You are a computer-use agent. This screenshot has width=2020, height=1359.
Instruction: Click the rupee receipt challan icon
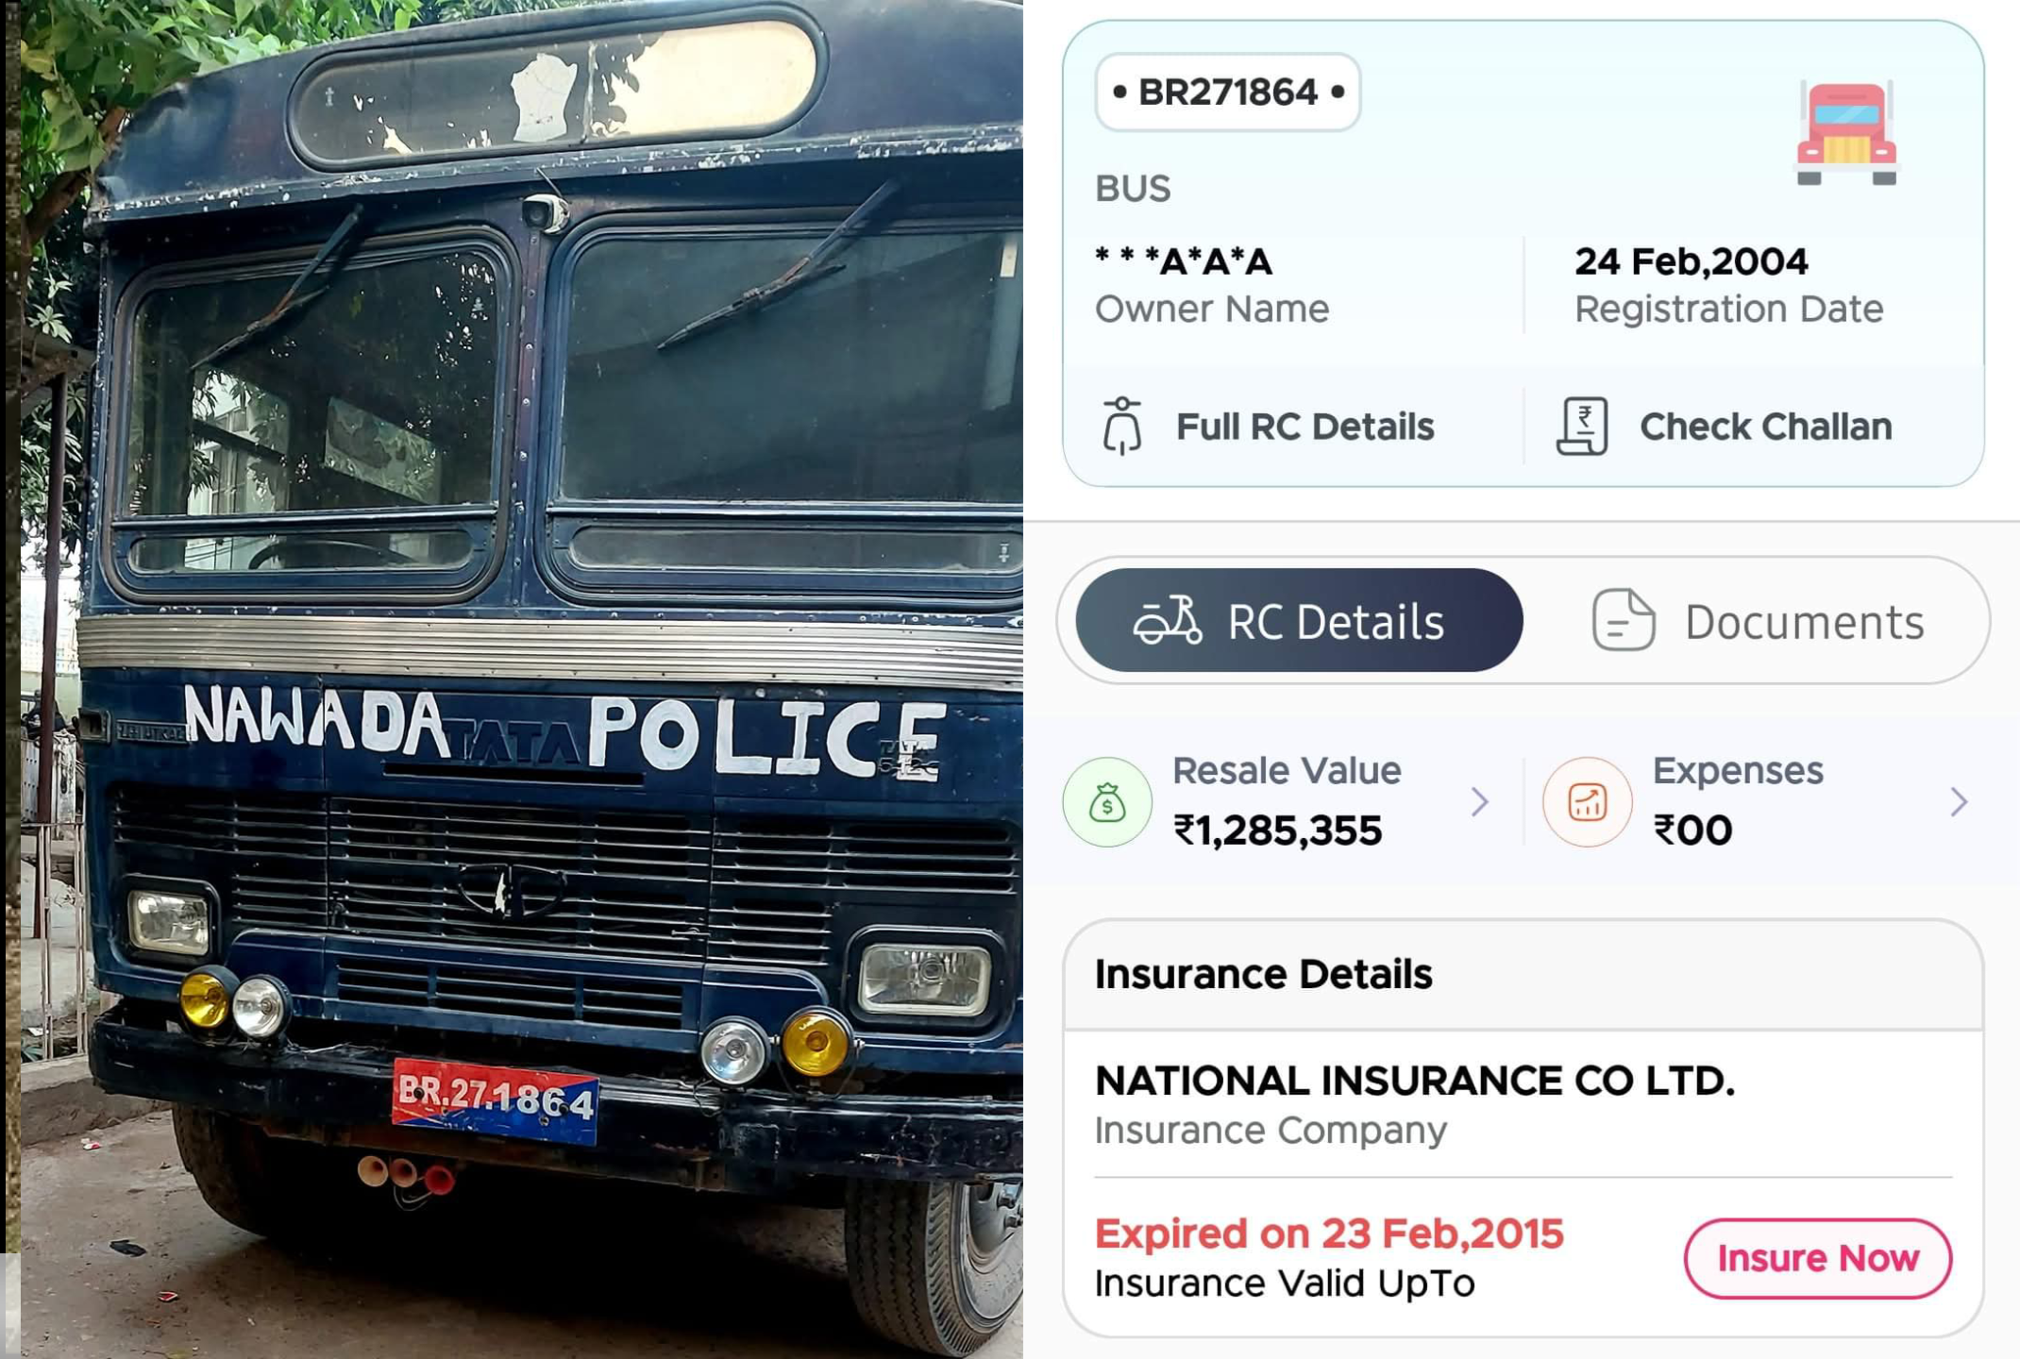[x=1583, y=427]
